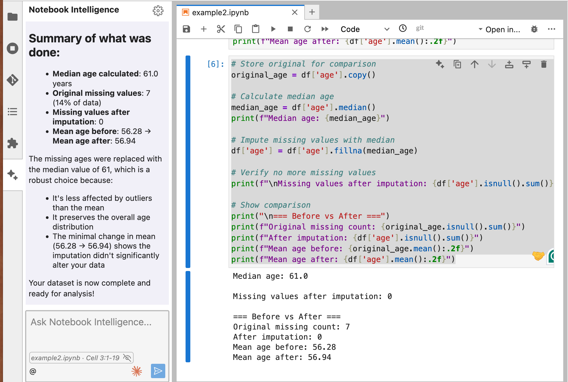Expand the Code cell type dropdown

tap(365, 29)
